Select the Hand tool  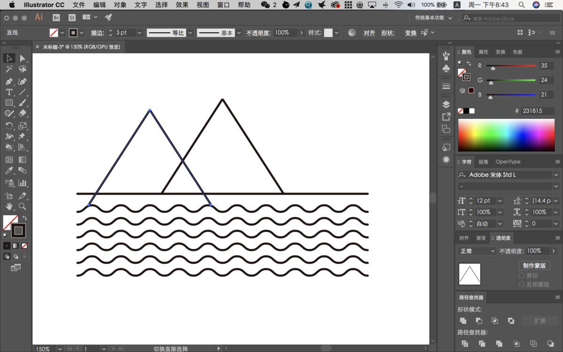(9, 207)
